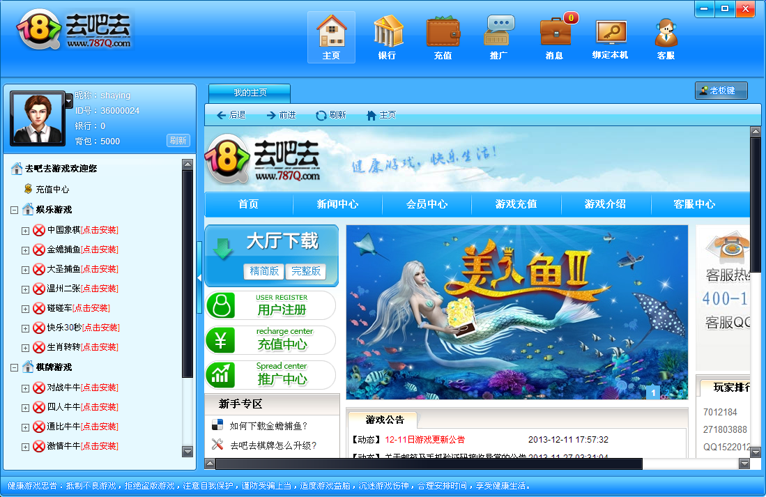
Task: Install 大圣捕鱼 via 点击安装 link
Action: [100, 269]
